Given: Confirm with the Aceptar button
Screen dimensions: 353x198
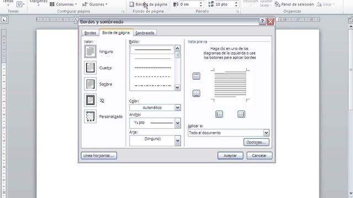Looking at the screenshot, I should (x=231, y=155).
